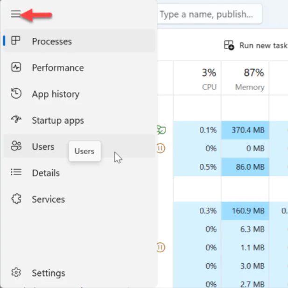Open the Details list icon
The width and height of the screenshot is (288, 288).
pyautogui.click(x=16, y=173)
